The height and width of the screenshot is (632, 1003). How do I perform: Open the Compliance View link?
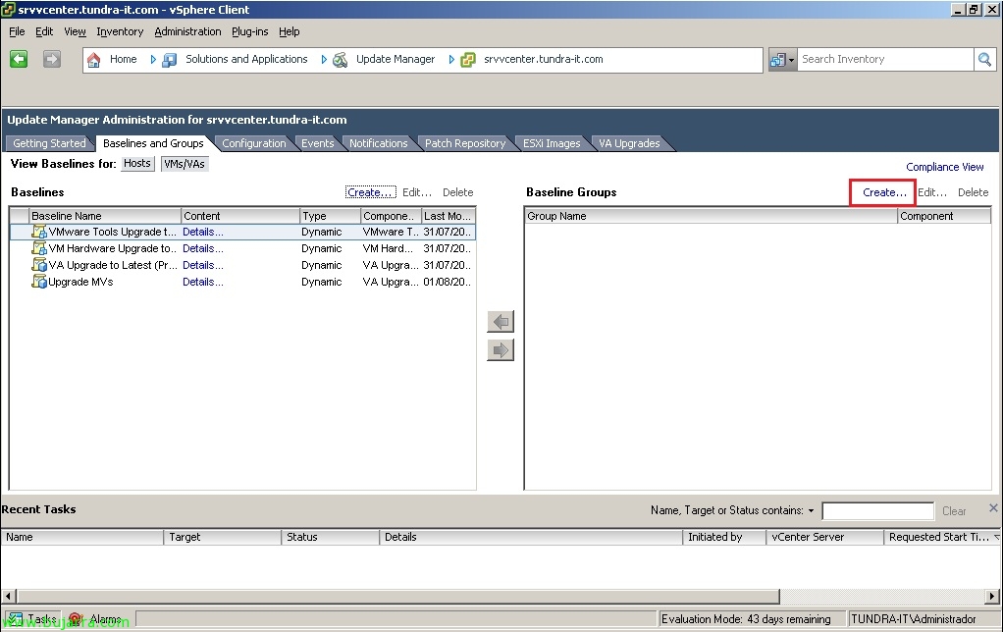[945, 167]
